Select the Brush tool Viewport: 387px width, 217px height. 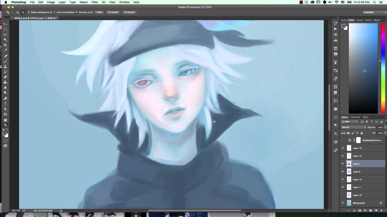(x=5, y=61)
